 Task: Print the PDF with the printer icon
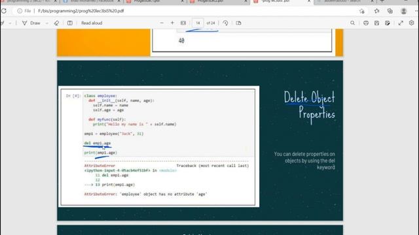(x=366, y=23)
